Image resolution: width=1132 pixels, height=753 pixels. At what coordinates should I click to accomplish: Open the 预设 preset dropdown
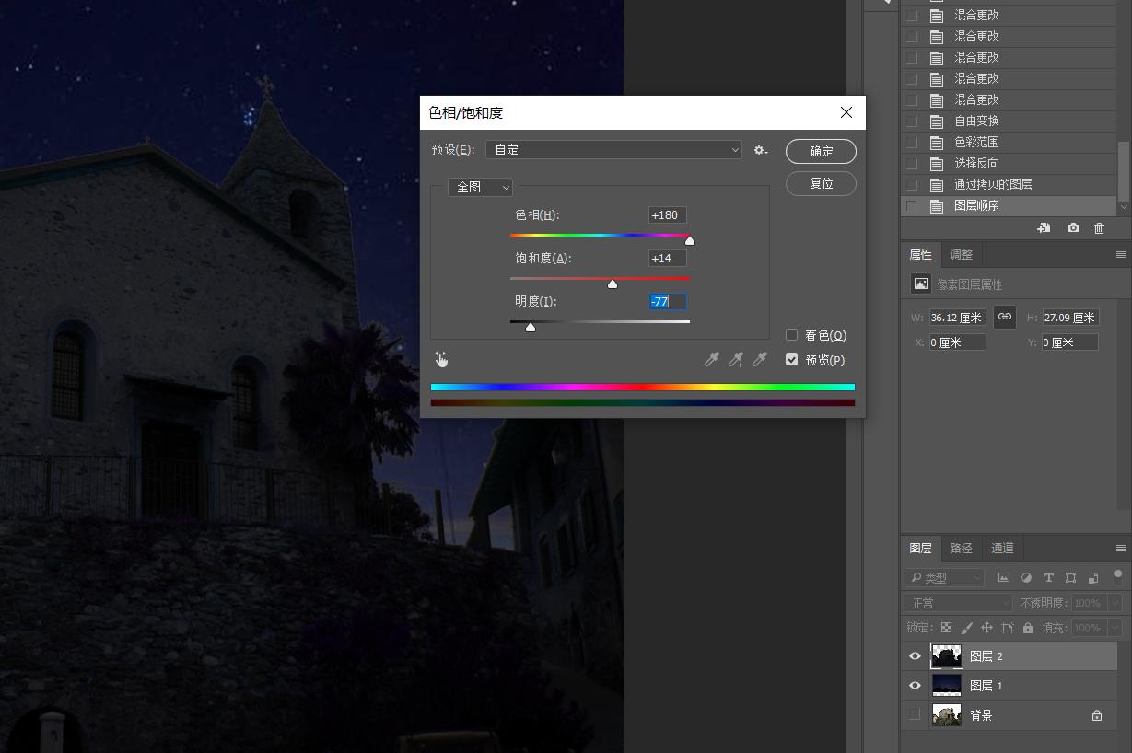pyautogui.click(x=613, y=150)
